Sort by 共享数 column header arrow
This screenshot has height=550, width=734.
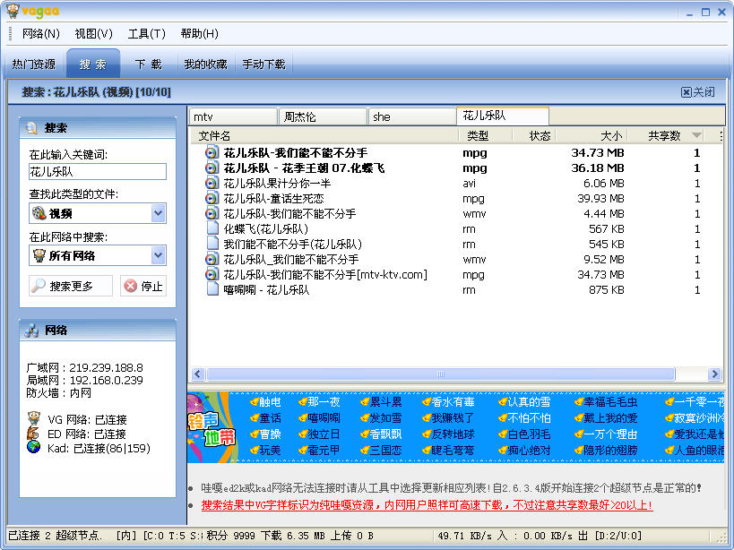click(696, 136)
